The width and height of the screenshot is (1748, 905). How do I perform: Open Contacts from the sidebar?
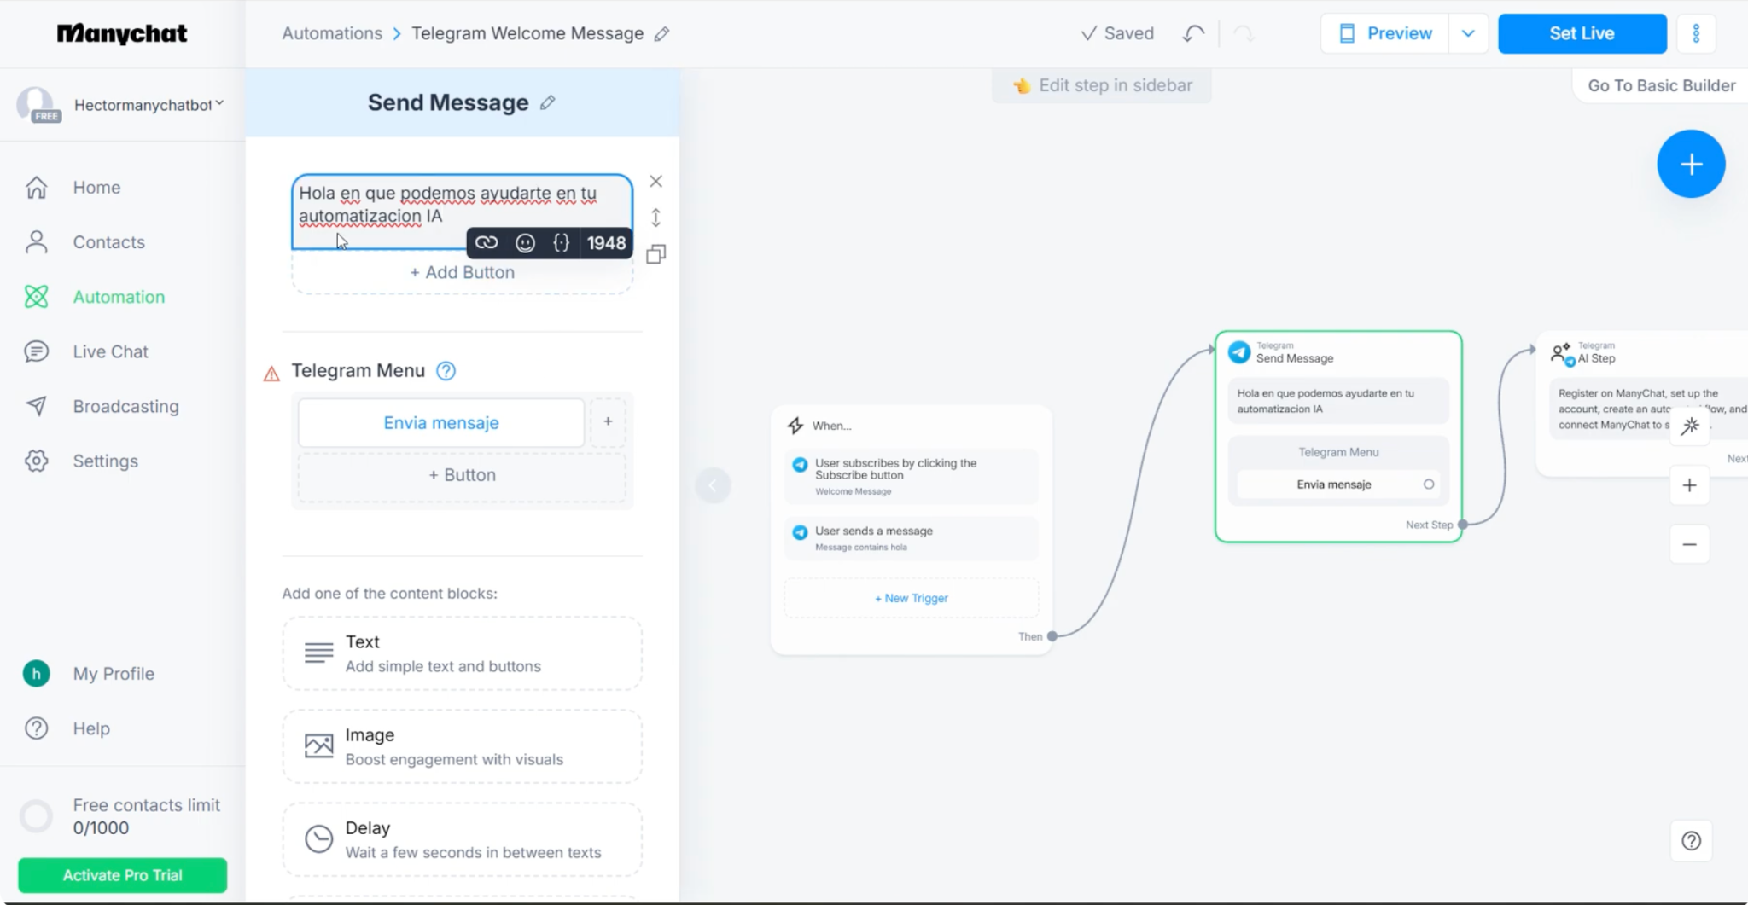point(108,241)
